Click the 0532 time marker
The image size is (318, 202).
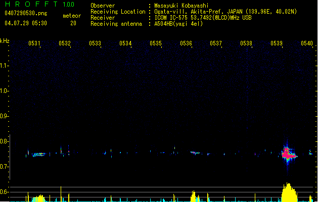coord(65,43)
